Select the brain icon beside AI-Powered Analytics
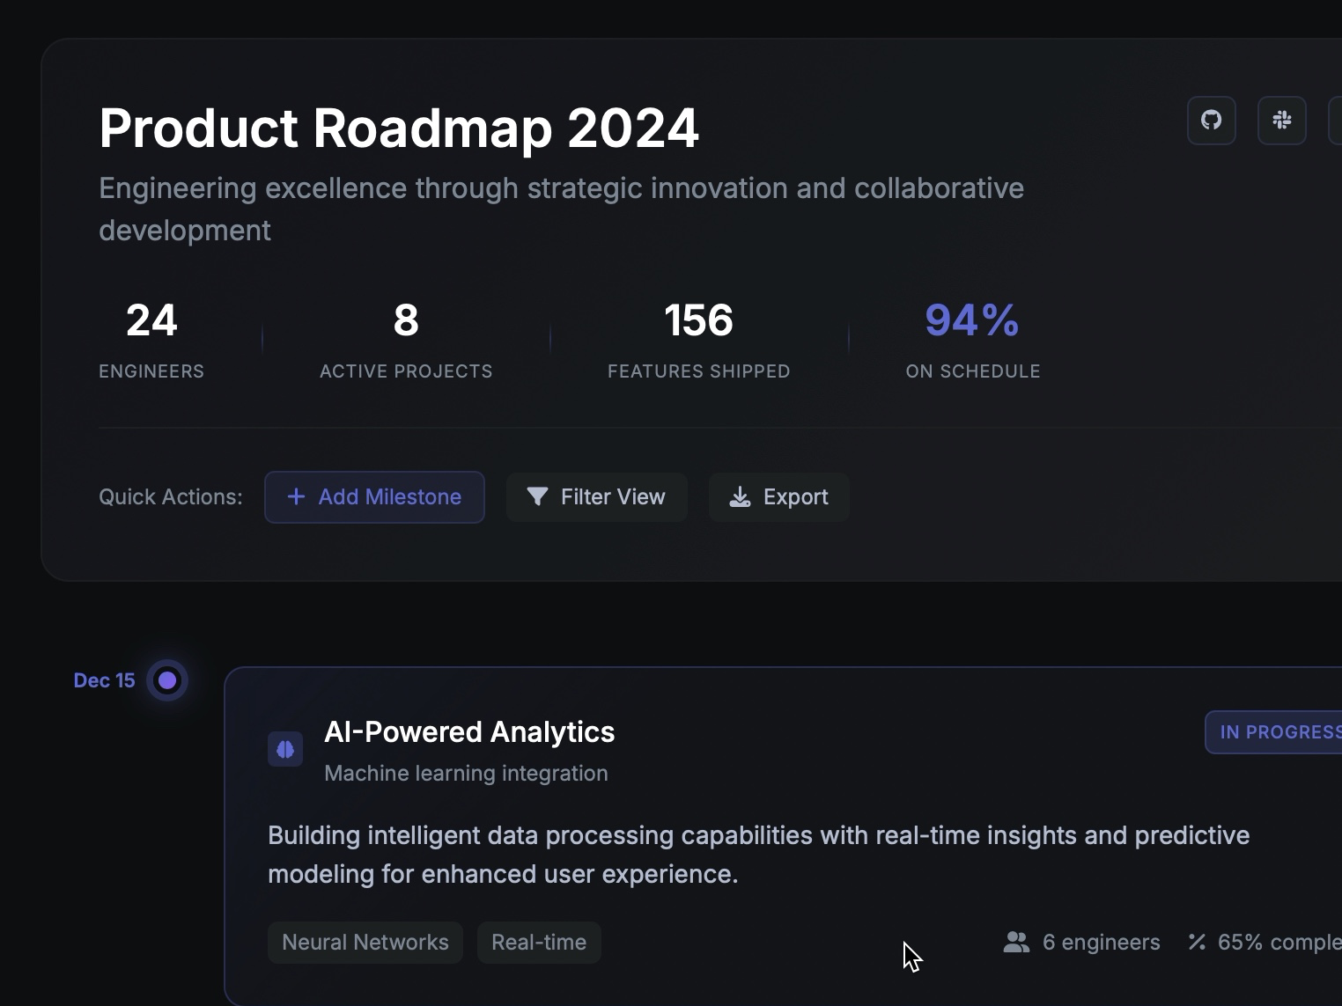The image size is (1342, 1006). pyautogui.click(x=284, y=749)
